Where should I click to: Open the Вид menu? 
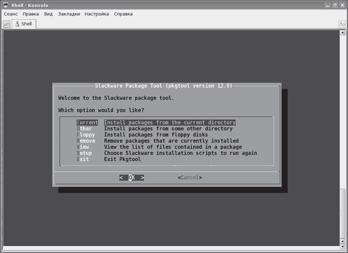pyautogui.click(x=48, y=14)
